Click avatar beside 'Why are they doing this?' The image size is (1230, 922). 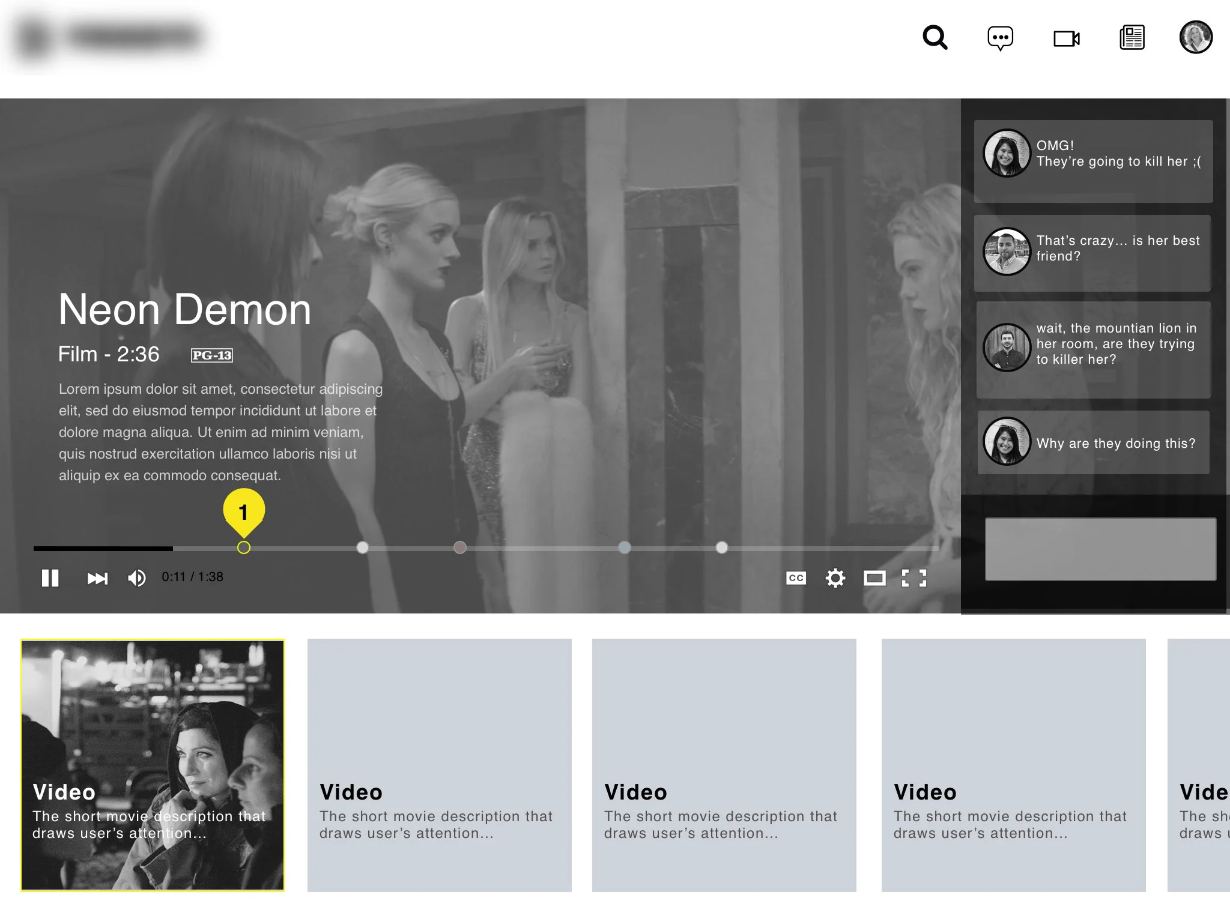click(1007, 441)
